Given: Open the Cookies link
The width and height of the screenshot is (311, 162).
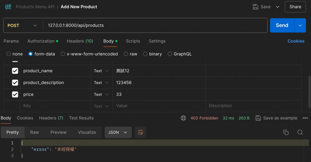Looking at the screenshot, I should 296,41.
